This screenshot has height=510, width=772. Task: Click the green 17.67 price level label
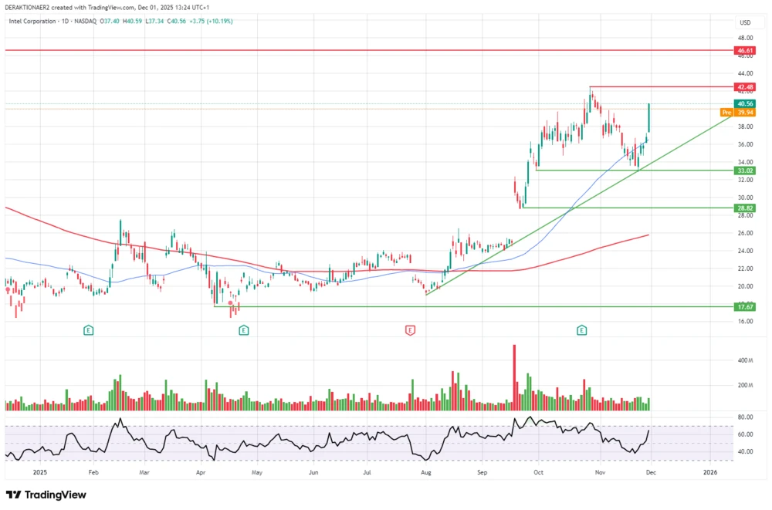point(743,306)
